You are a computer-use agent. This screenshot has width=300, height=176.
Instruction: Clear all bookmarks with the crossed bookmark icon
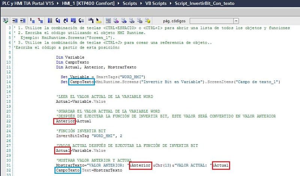(x=73, y=21)
